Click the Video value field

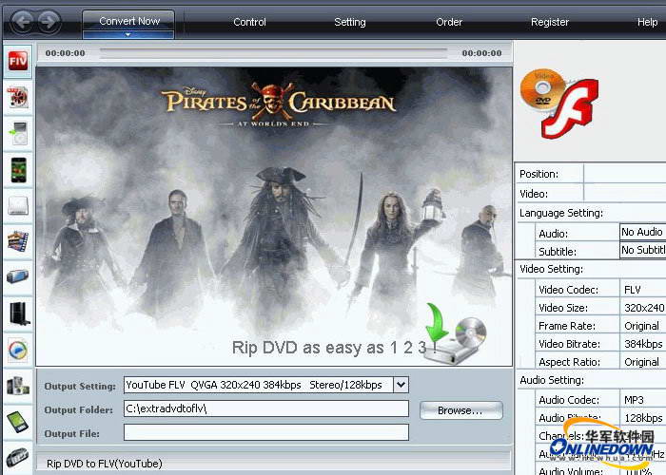[x=625, y=194]
